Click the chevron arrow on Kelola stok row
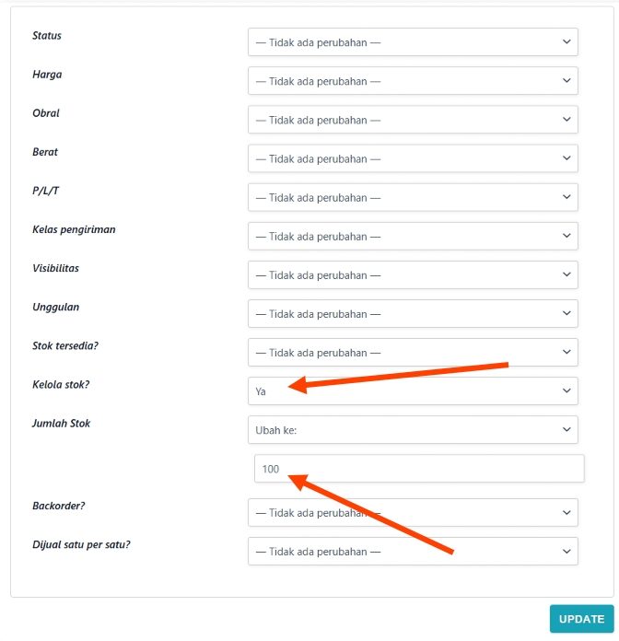This screenshot has height=641, width=619. (566, 390)
